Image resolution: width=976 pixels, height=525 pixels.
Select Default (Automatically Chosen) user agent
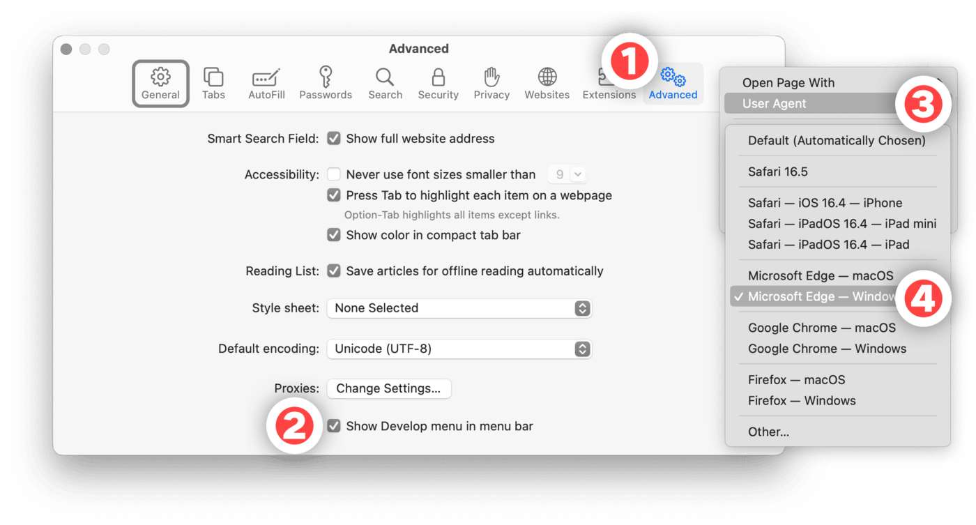pyautogui.click(x=837, y=140)
